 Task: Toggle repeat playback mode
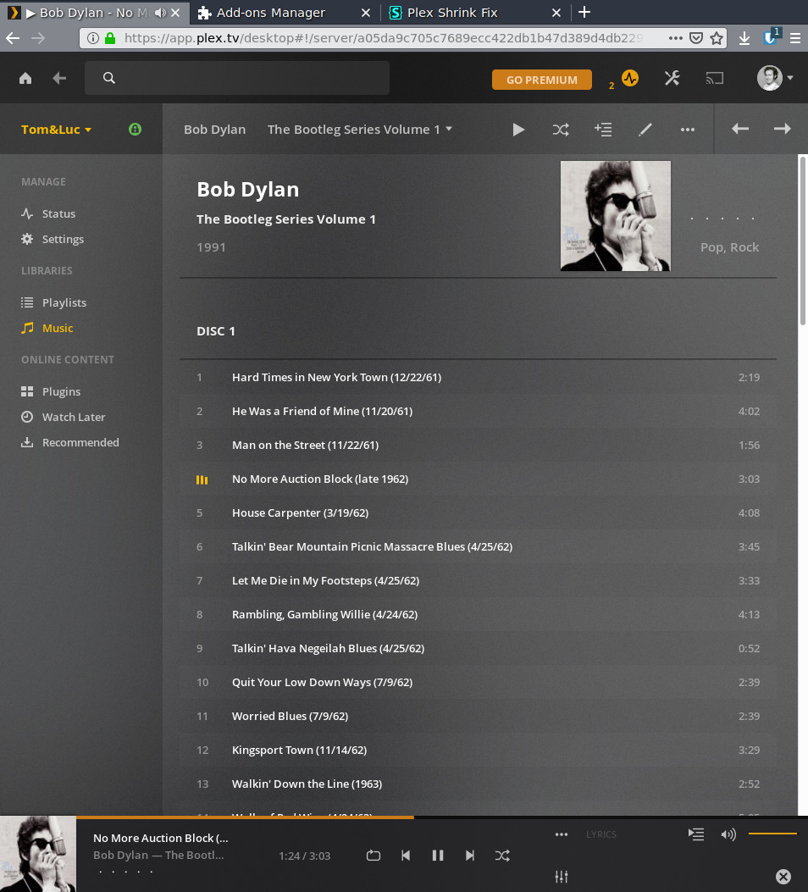point(374,856)
